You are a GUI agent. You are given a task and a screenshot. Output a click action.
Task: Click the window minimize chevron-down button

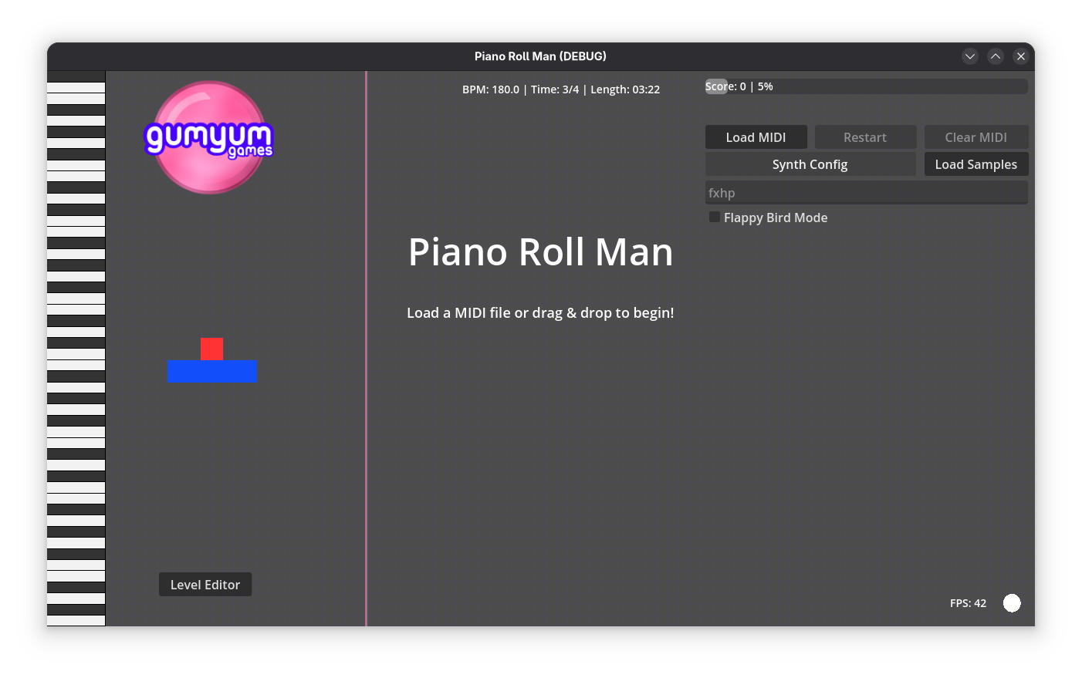(x=970, y=56)
